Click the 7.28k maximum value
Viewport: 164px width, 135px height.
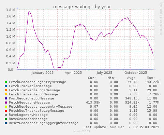coord(154,94)
